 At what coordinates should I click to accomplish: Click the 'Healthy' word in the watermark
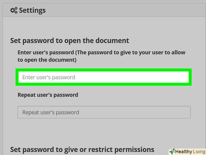point(183,152)
